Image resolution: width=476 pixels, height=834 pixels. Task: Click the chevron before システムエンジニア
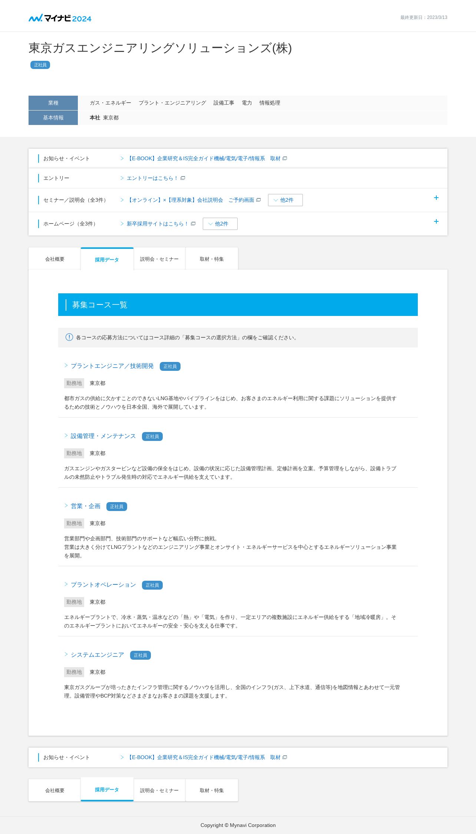[66, 655]
